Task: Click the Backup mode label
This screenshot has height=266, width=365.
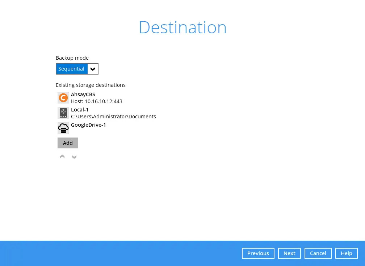Action: (x=72, y=58)
